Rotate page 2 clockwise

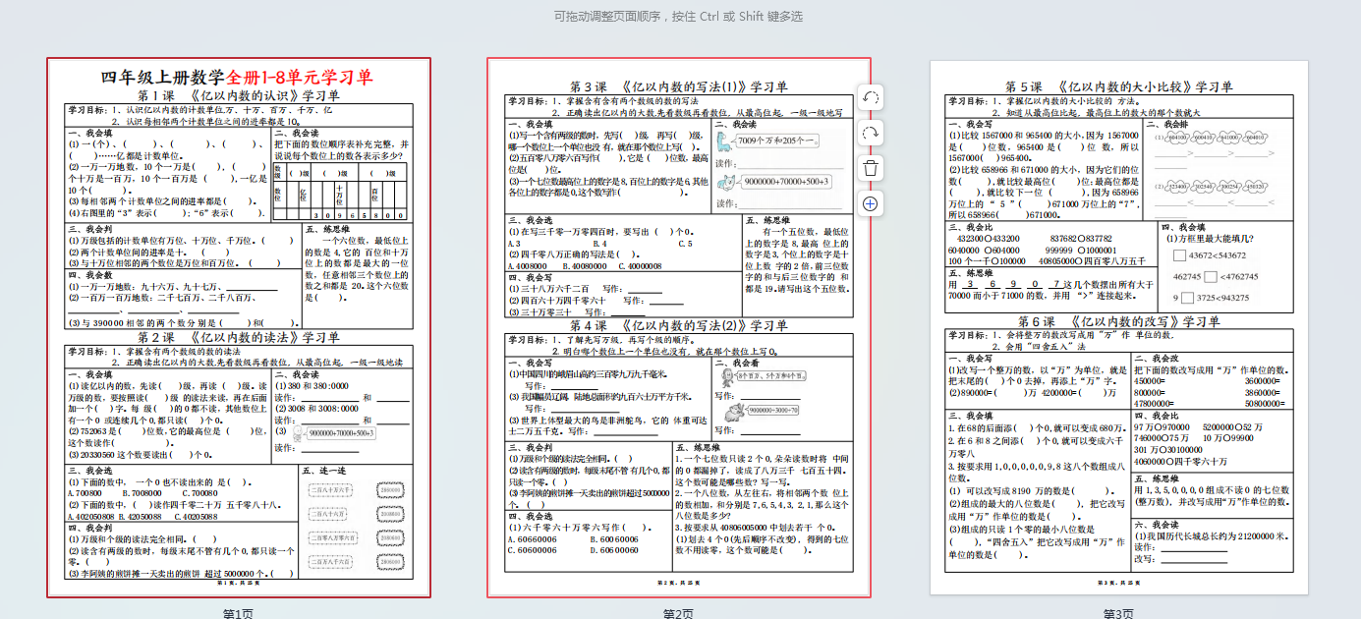point(870,133)
